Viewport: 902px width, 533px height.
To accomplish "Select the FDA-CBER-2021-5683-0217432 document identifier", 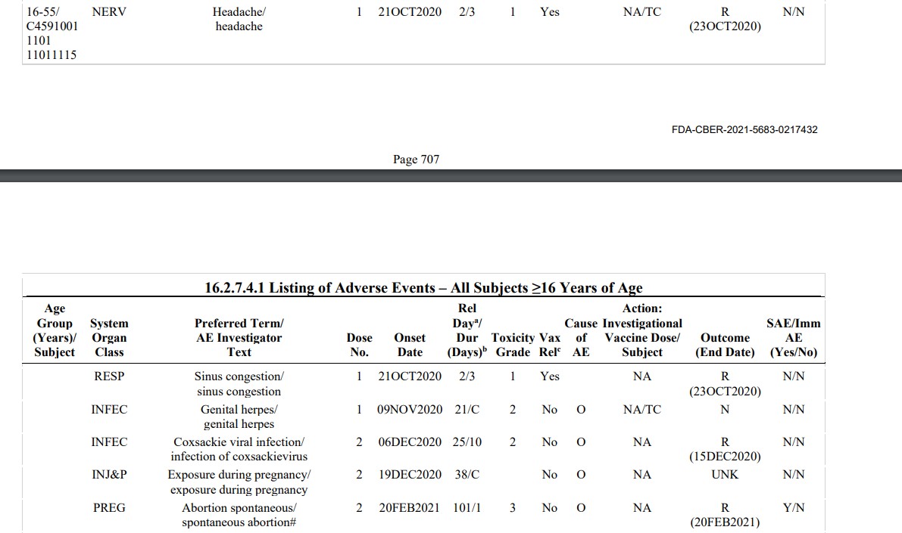I will coord(744,129).
